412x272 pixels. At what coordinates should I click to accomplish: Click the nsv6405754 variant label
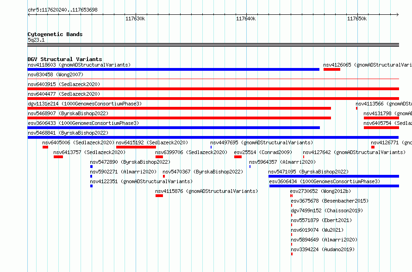pyautogui.click(x=388, y=123)
